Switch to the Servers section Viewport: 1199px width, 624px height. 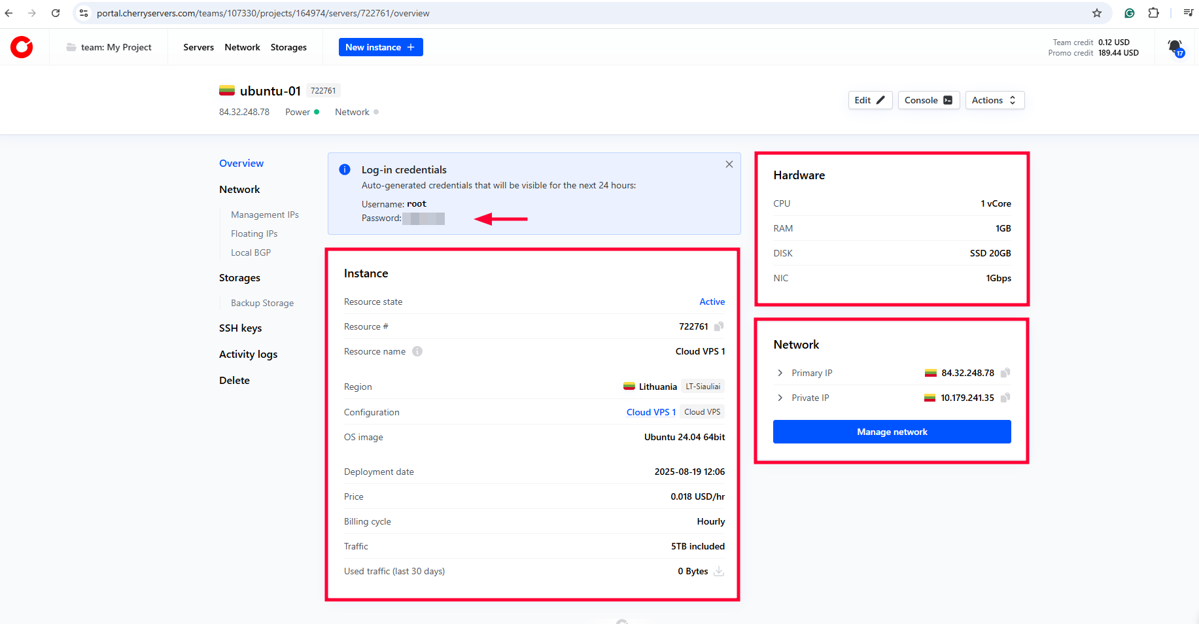pyautogui.click(x=198, y=46)
